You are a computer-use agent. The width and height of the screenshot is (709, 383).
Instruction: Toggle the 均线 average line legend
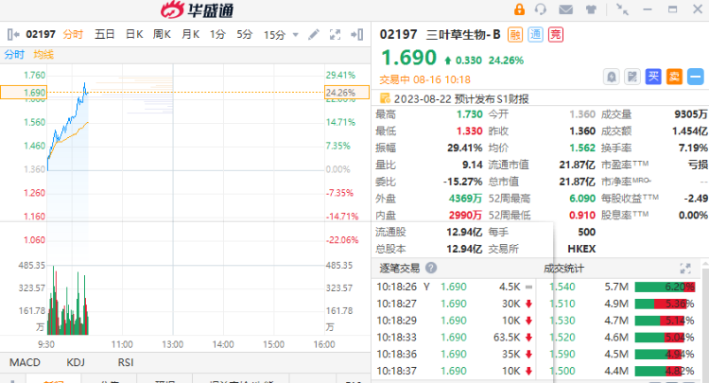[x=43, y=55]
